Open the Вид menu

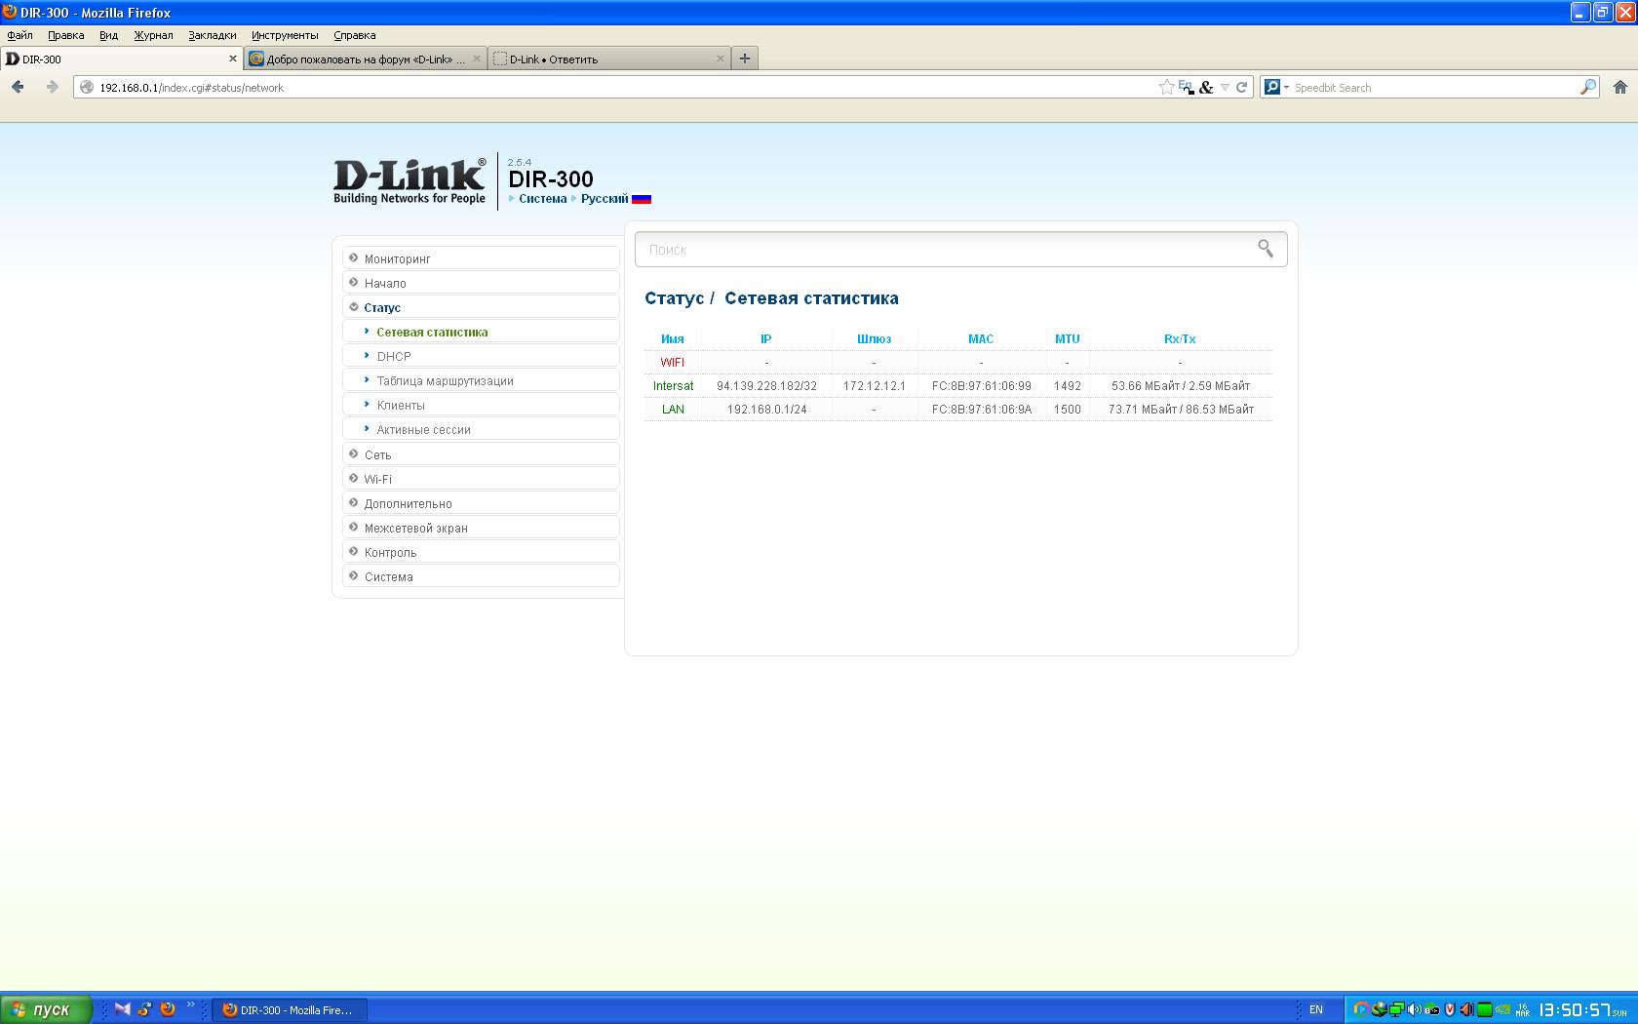[x=108, y=35]
